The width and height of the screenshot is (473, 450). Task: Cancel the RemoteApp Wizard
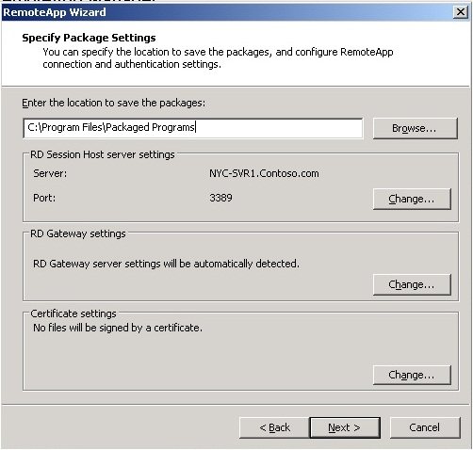425,427
